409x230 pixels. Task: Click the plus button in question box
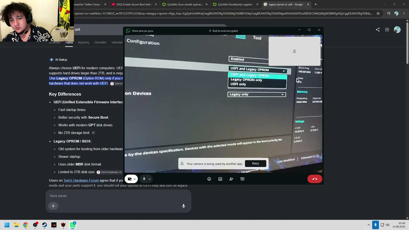tap(53, 206)
